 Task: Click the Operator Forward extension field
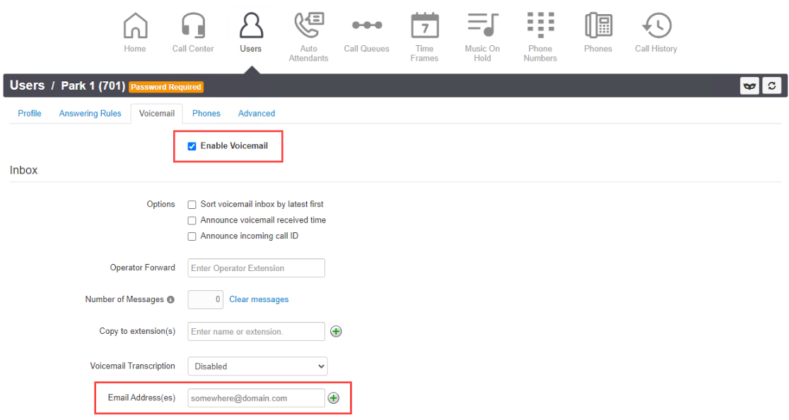click(256, 268)
